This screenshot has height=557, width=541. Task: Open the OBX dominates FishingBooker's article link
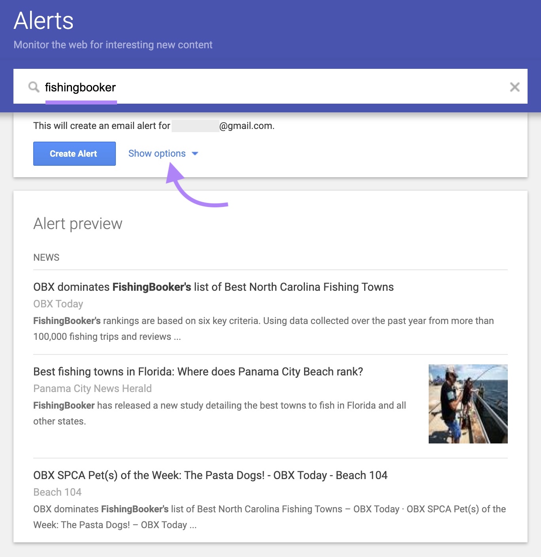213,287
